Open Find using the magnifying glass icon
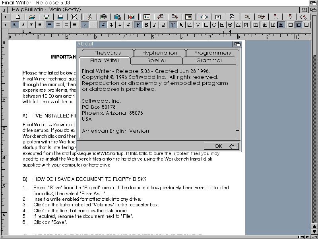Viewport: 318px width, 239px height. (x=247, y=17)
